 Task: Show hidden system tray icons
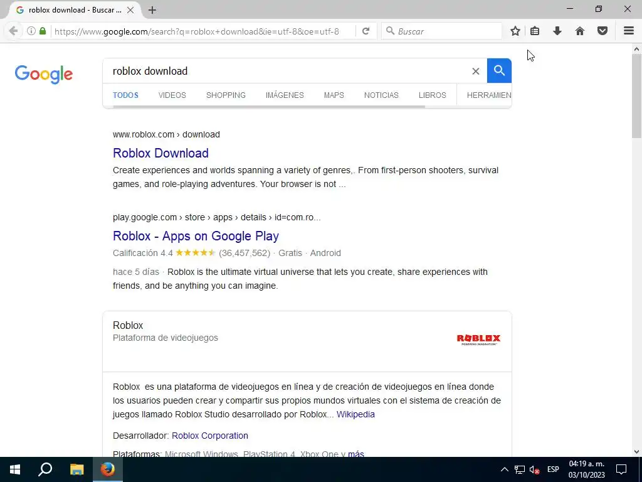coord(505,469)
